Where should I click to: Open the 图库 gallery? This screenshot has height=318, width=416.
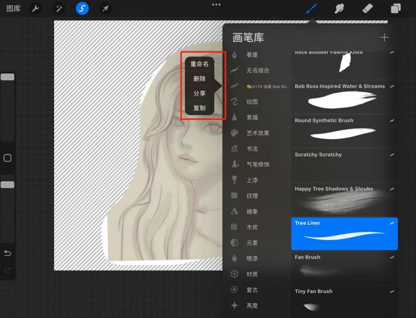[x=13, y=8]
